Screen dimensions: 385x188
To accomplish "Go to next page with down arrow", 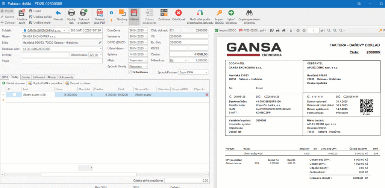I will point(304,30).
